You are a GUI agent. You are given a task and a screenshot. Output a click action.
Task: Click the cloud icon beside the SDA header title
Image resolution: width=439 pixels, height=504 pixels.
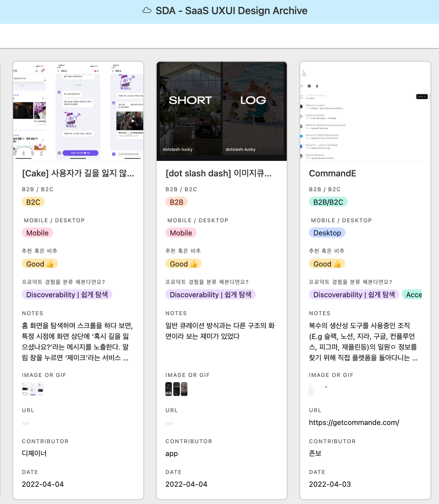(147, 10)
